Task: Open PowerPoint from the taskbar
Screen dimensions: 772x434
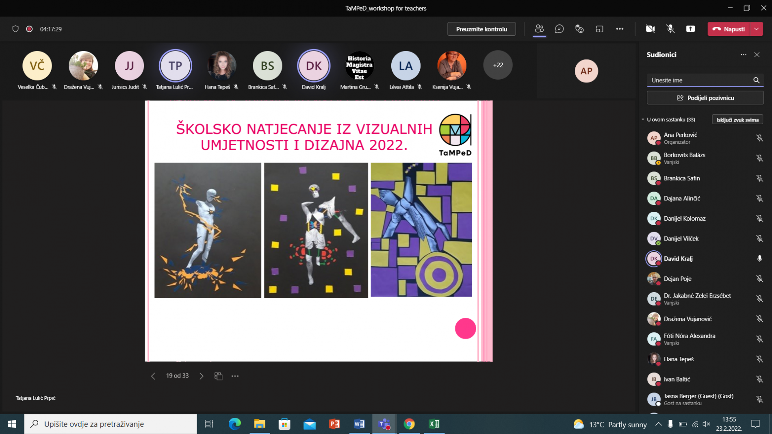Action: click(x=334, y=424)
